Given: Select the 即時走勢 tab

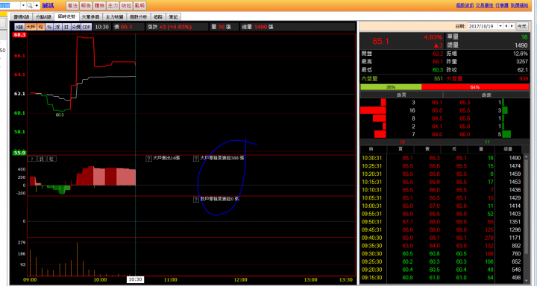Looking at the screenshot, I should (66, 16).
